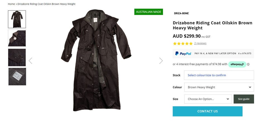Select the fourth label thumbnail
This screenshot has height=132, width=268.
pos(17,76)
